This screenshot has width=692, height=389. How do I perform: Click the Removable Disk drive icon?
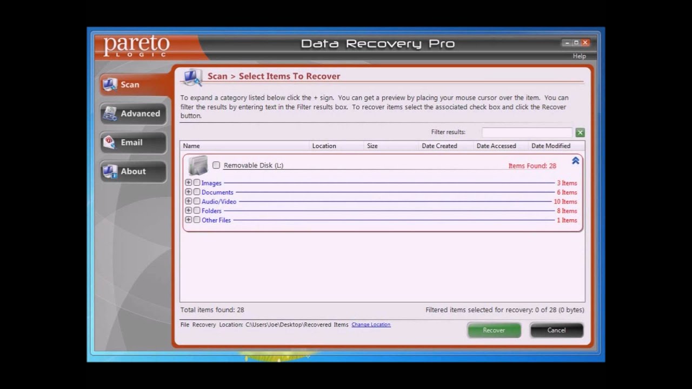click(198, 165)
